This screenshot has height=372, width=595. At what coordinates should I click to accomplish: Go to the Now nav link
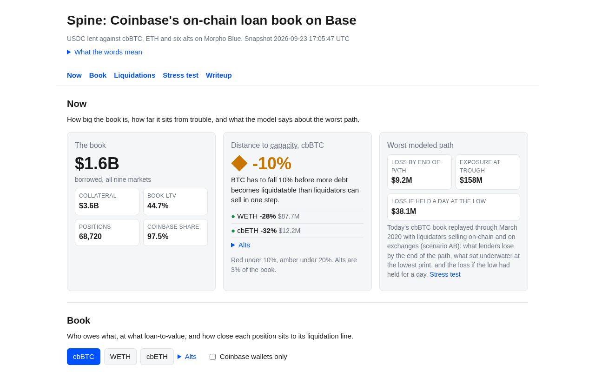point(74,75)
